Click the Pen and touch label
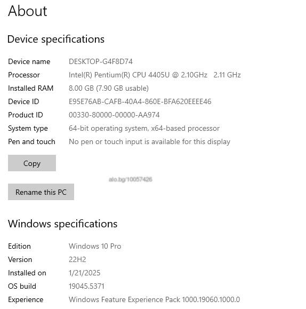The image size is (306, 309). [x=31, y=141]
